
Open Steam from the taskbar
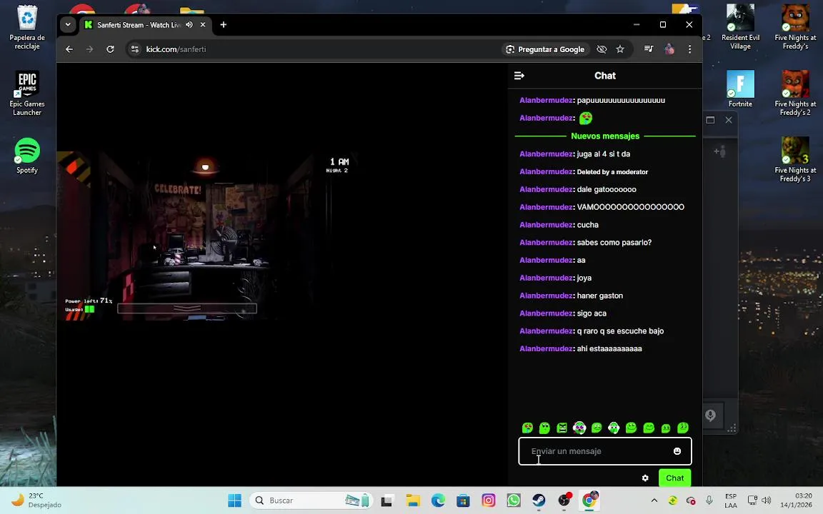(x=539, y=500)
